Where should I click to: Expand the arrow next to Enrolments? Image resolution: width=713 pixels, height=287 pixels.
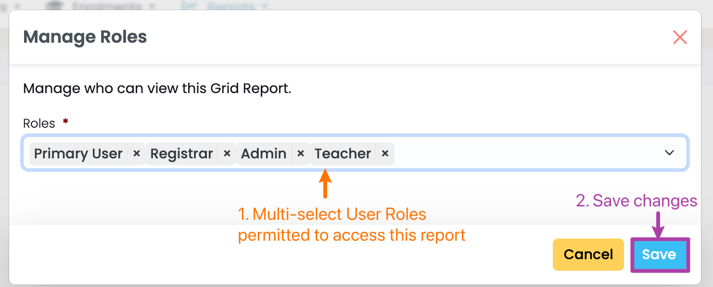click(x=152, y=6)
